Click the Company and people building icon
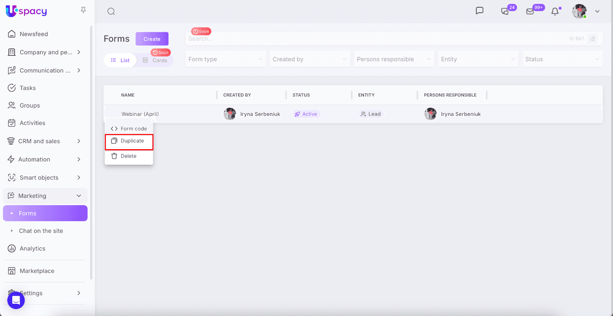The height and width of the screenshot is (316, 613). [12, 52]
